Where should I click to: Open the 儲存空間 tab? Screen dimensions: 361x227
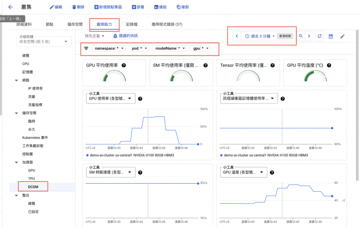tap(75, 24)
